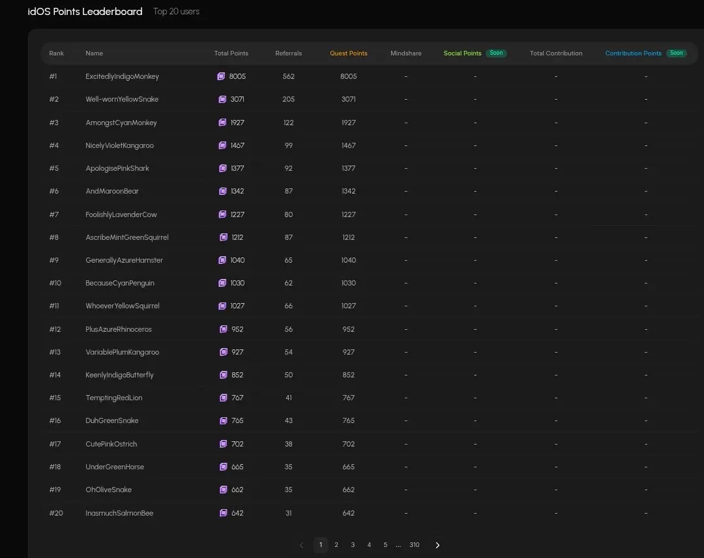Select user Well-wornYellowSnake
Screen dimensions: 704x558
[x=122, y=99]
